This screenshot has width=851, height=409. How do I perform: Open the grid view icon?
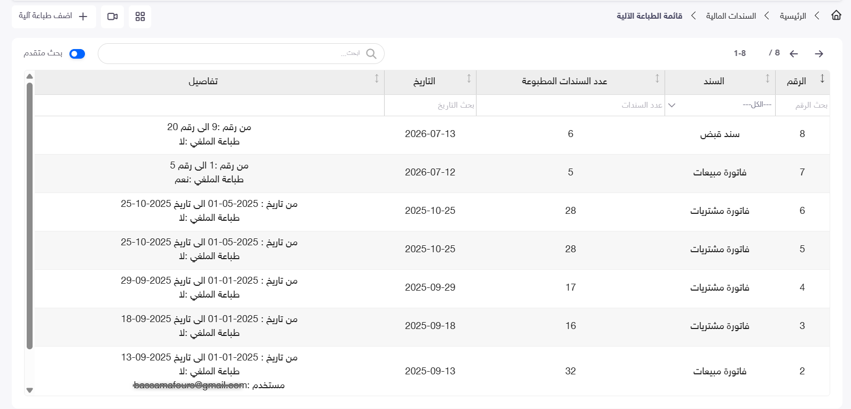point(140,17)
